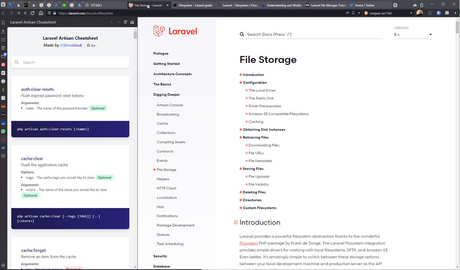Open the bookmark dropdown arrow
The image size is (460, 270).
click(x=358, y=13)
